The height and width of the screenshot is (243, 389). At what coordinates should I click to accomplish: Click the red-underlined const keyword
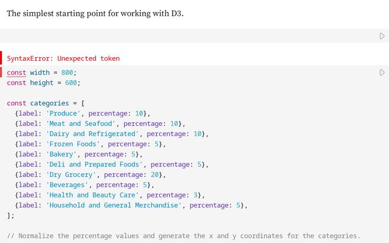pos(16,72)
